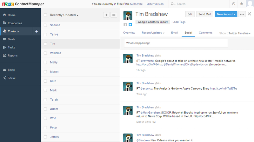The image size is (254, 142).
Task: Add a new contact with plus button
Action: click(106, 15)
